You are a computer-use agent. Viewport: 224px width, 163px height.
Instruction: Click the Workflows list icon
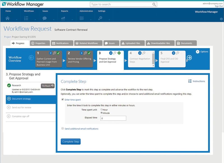(x=26, y=18)
